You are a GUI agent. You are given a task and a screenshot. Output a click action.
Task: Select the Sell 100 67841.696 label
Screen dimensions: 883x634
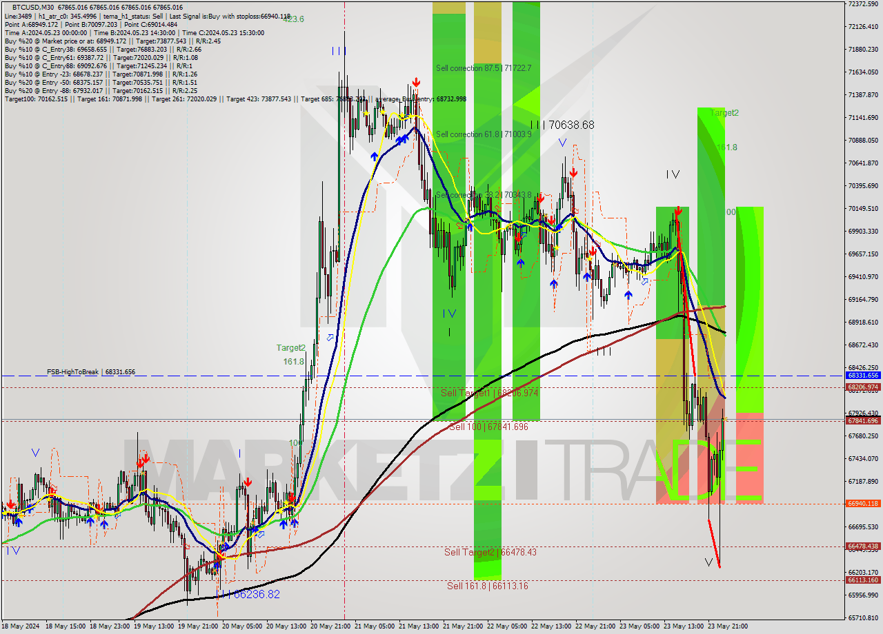(488, 427)
